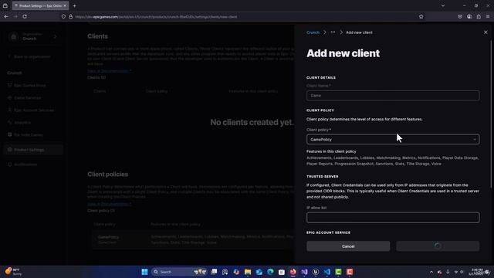Open Notifications in the sidebar

pos(25,164)
